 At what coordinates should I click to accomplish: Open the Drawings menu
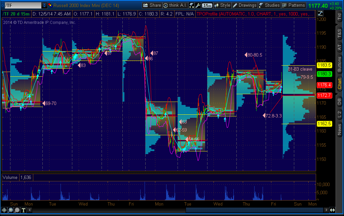point(244,5)
